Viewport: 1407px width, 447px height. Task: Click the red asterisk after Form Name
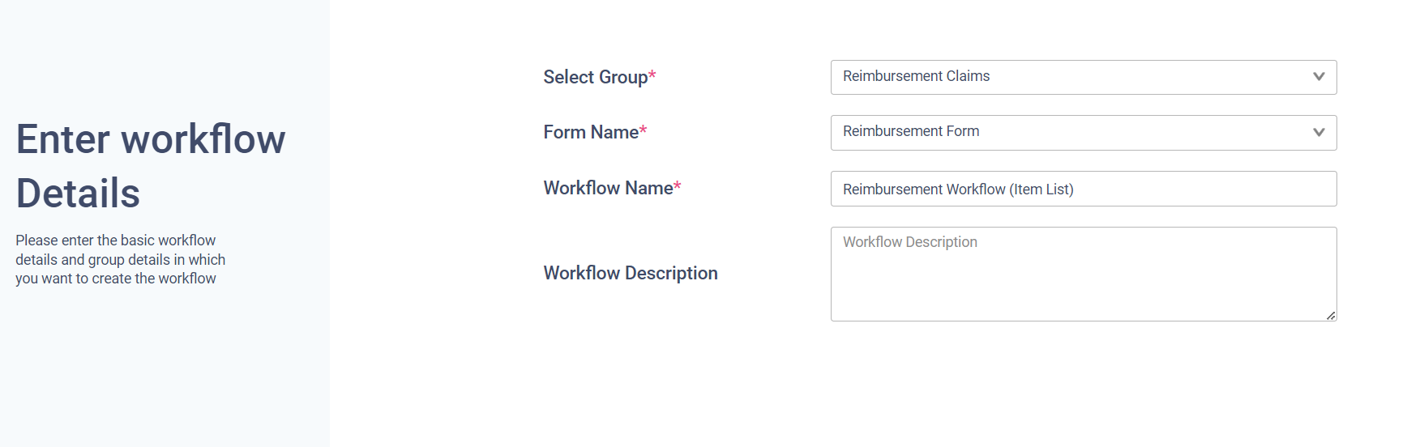click(644, 130)
